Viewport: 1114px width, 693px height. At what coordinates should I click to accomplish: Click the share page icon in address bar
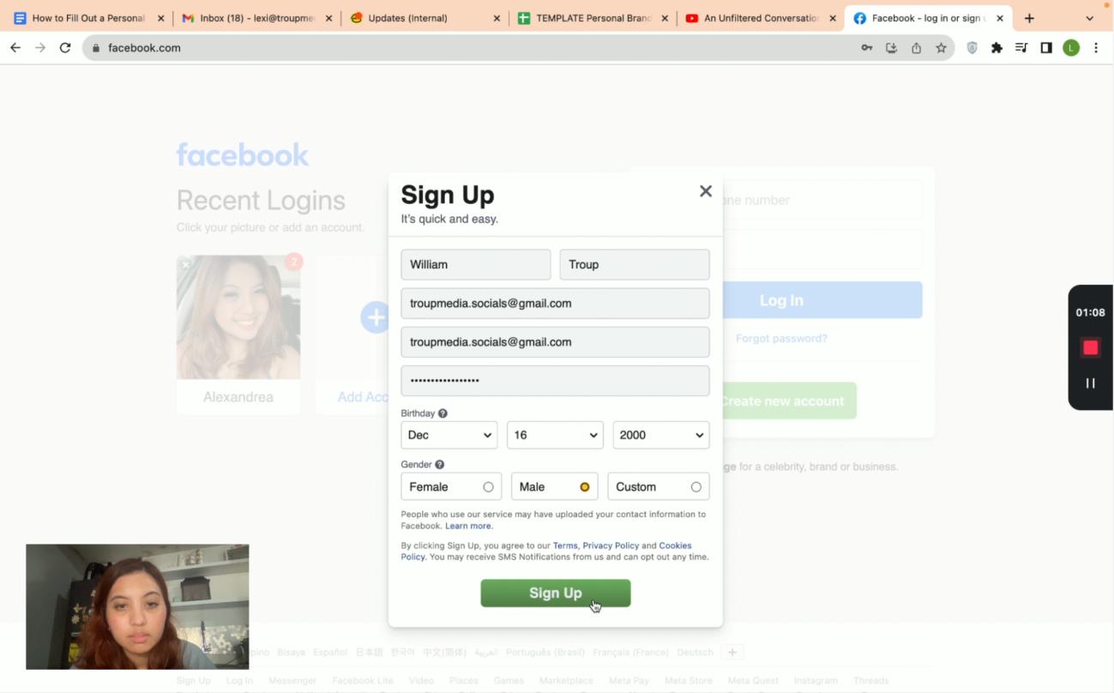[916, 48]
